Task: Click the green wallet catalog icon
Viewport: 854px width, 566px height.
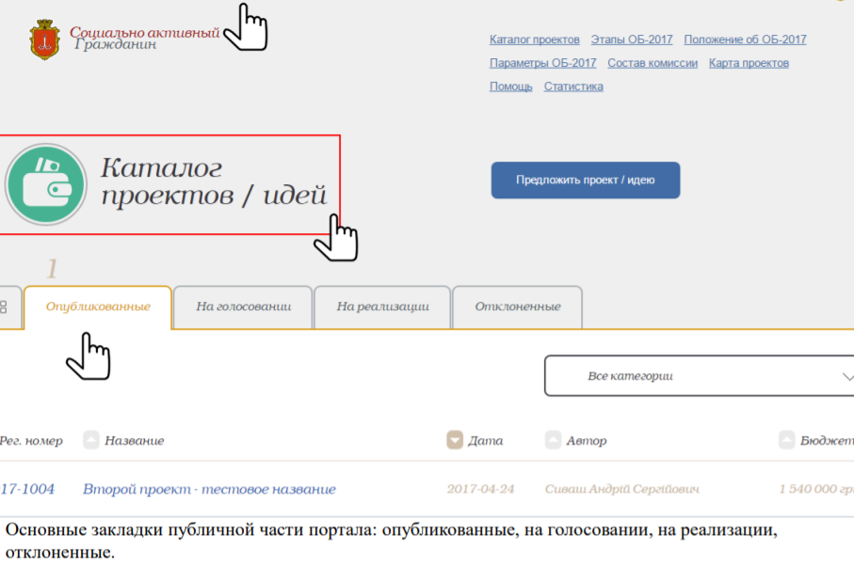Action: pos(45,183)
